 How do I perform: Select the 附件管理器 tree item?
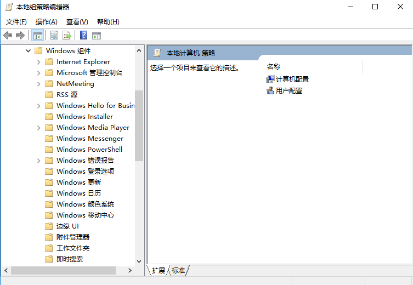(x=73, y=237)
